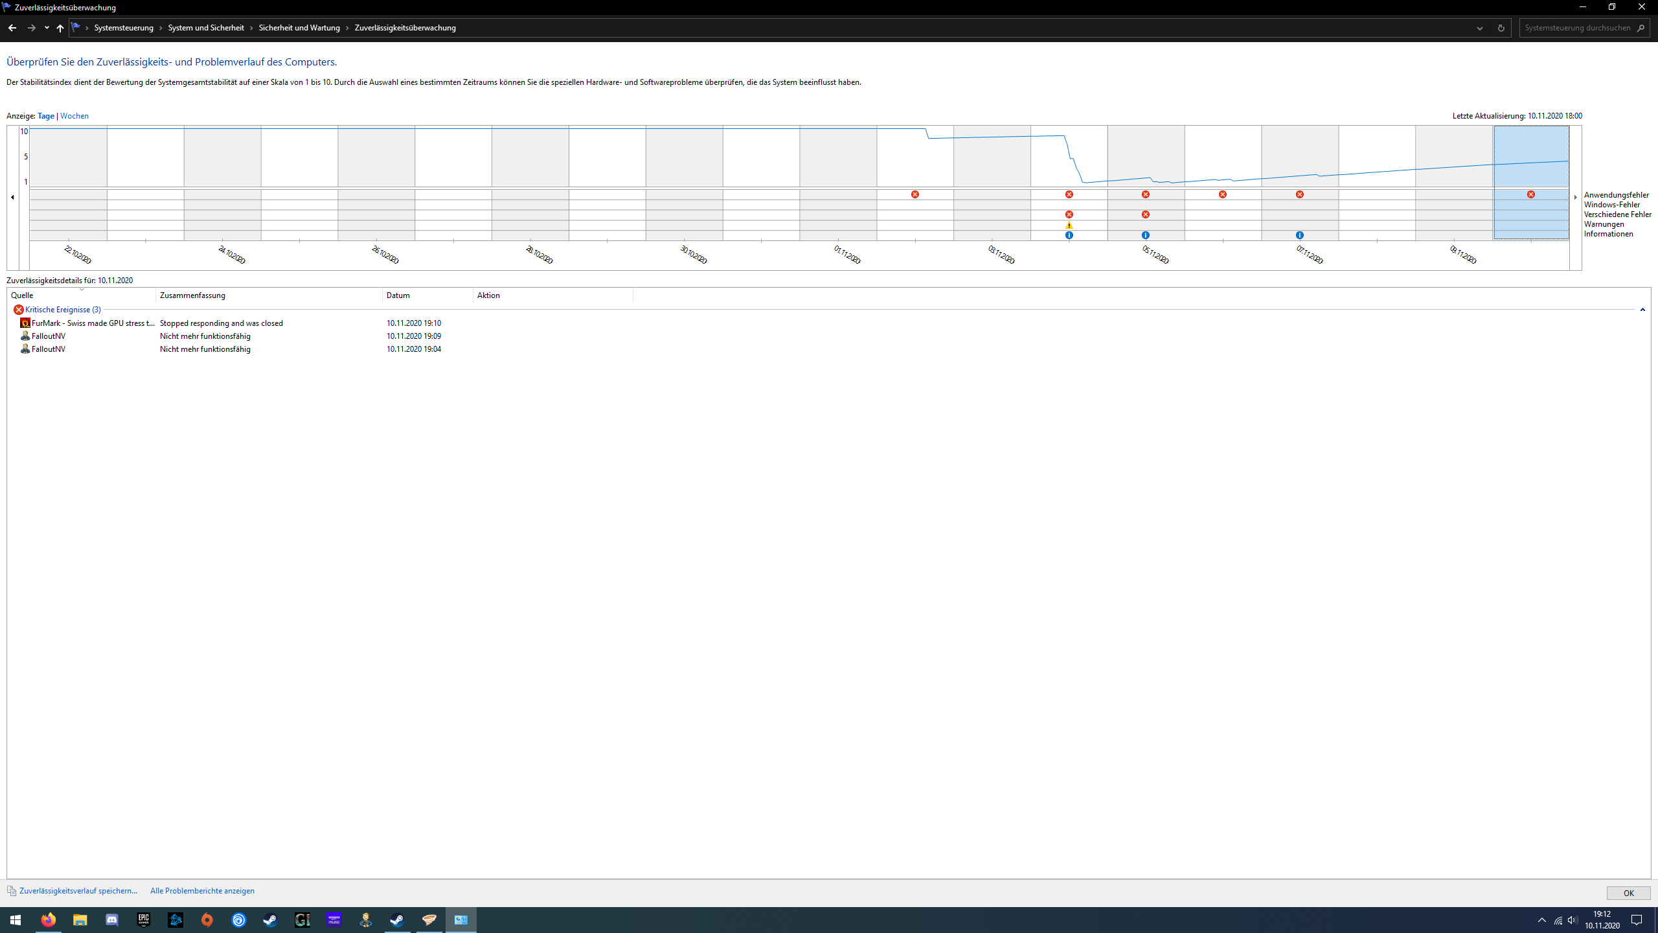
Task: Click the Alle Problemberichte anzeigen link
Action: coord(202,891)
